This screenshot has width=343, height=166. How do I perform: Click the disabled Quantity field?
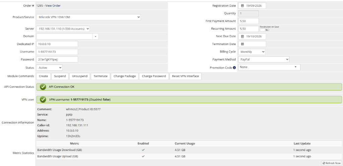click(249, 13)
